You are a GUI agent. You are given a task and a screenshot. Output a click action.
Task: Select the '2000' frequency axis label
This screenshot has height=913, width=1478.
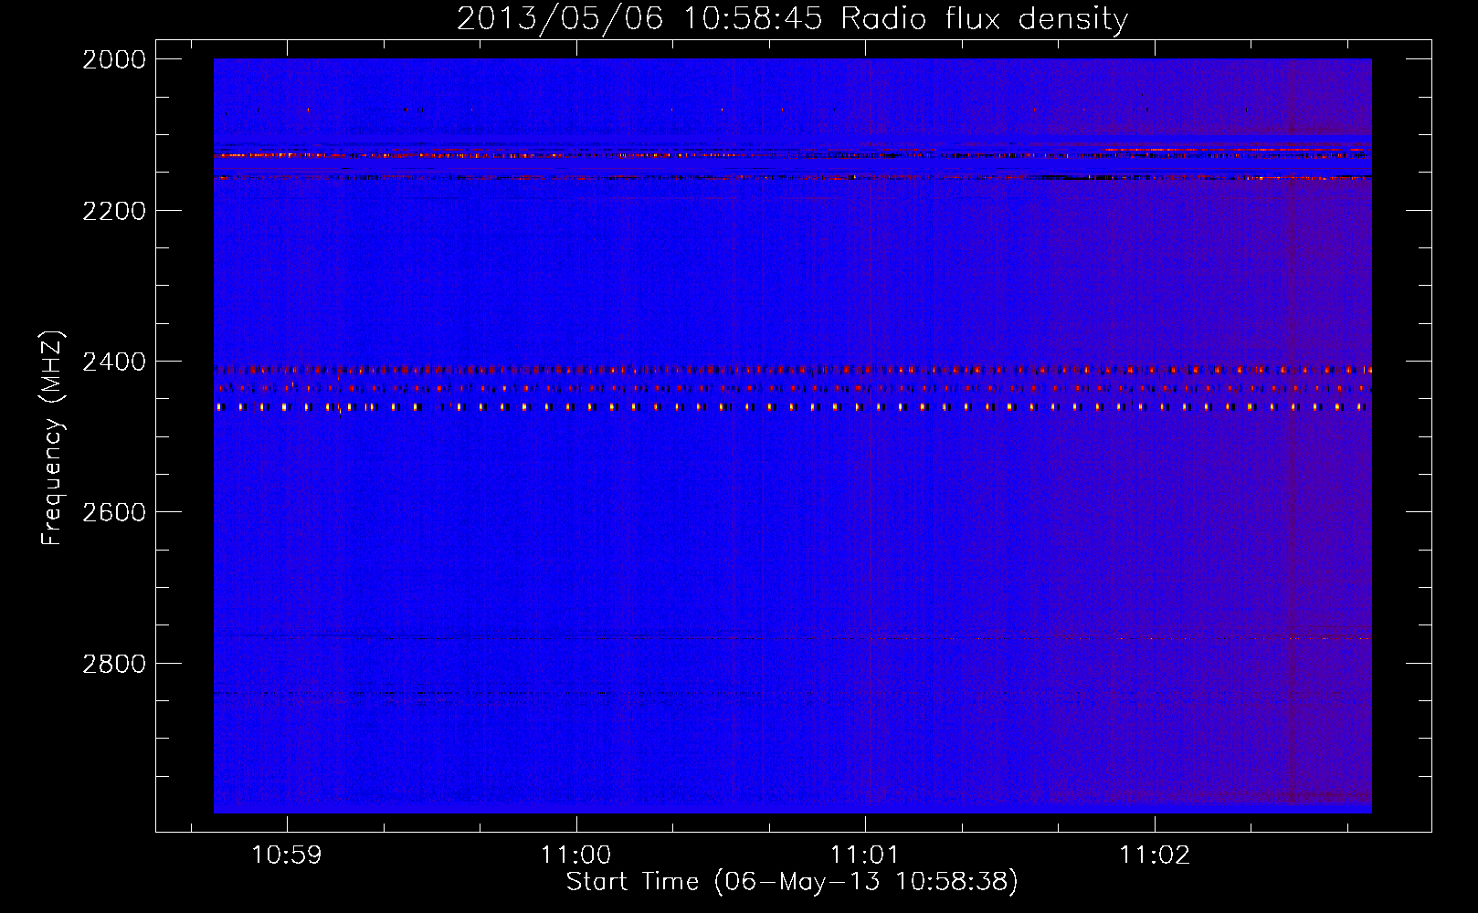click(x=114, y=59)
